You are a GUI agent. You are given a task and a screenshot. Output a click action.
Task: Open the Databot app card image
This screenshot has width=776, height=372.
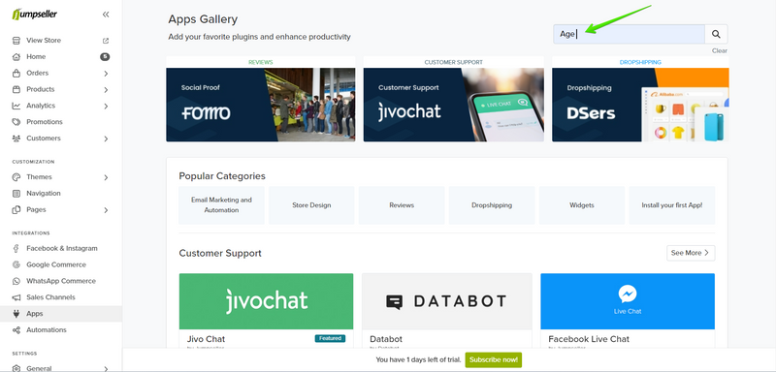[447, 301]
